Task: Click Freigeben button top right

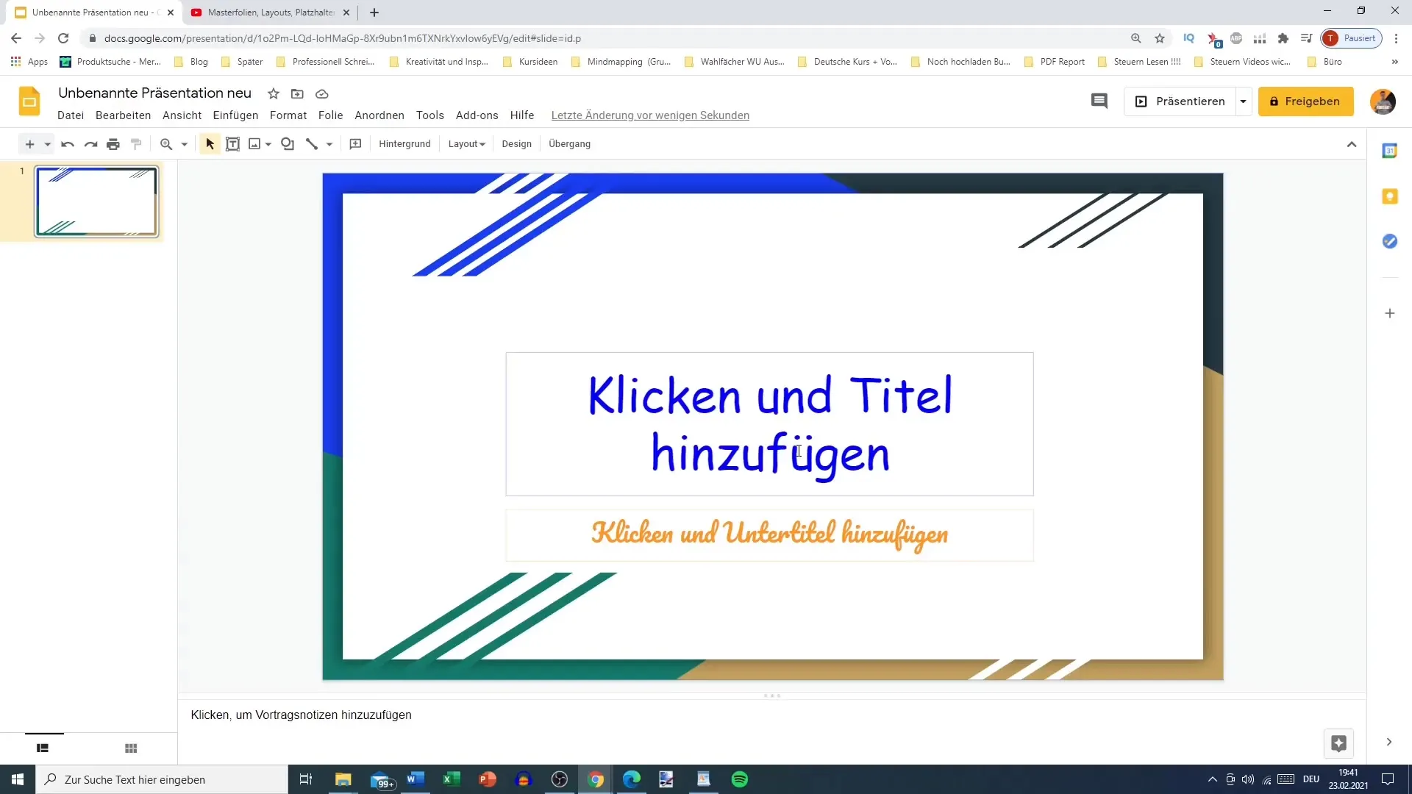Action: tap(1309, 101)
